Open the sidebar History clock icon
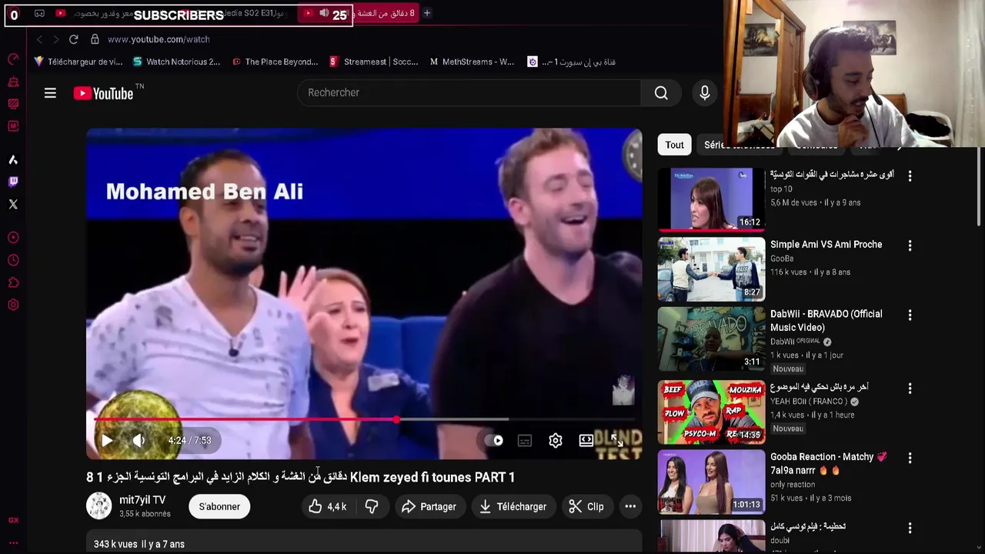Image resolution: width=985 pixels, height=554 pixels. coord(13,260)
